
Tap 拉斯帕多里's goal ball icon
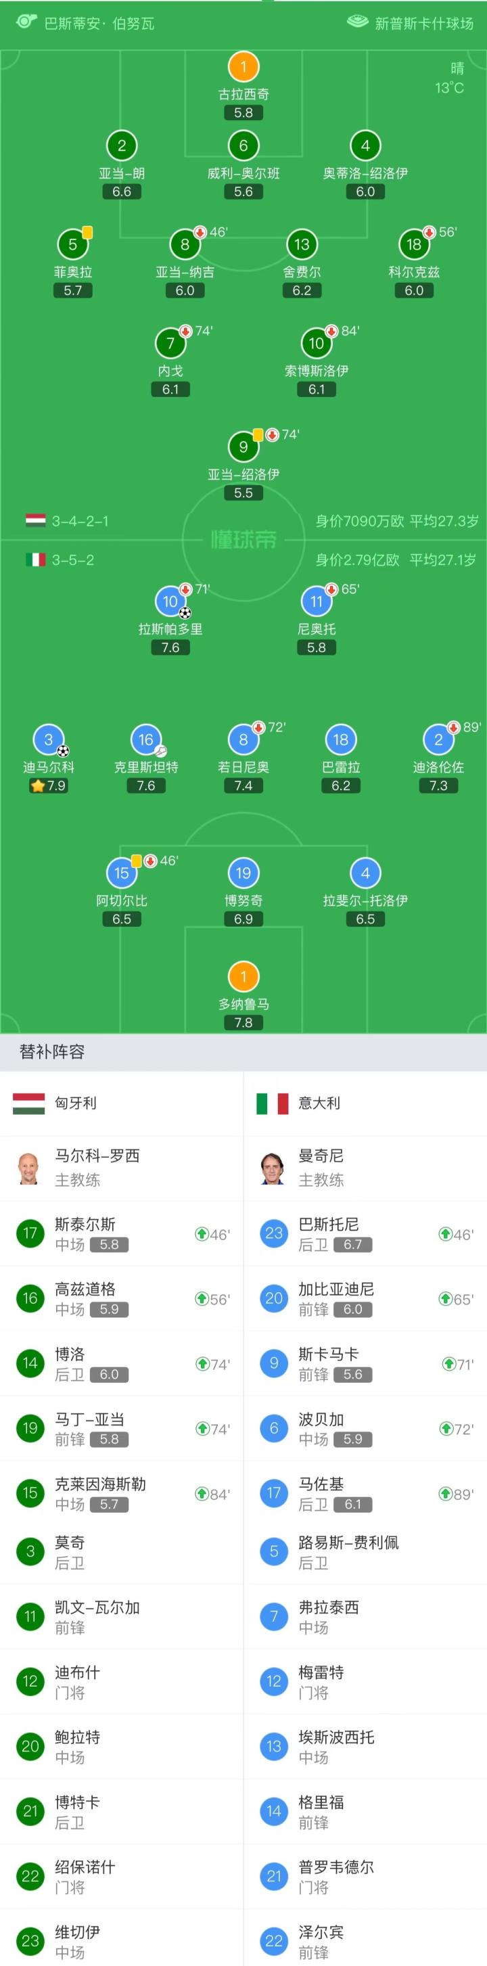pos(185,612)
